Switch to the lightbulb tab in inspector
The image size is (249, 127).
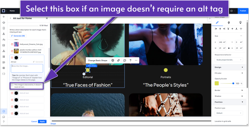point(240,23)
